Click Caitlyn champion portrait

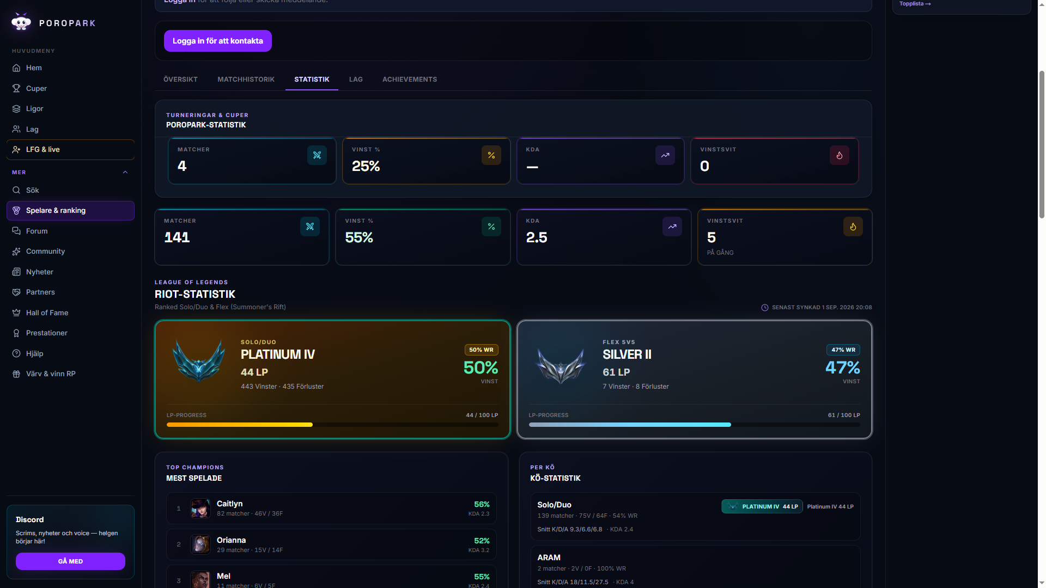200,509
